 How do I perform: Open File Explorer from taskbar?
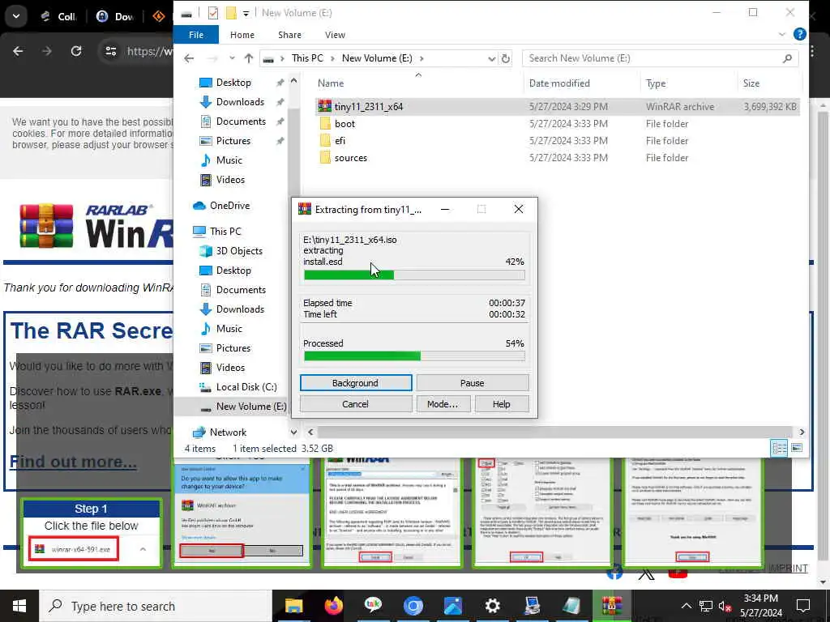pos(293,606)
